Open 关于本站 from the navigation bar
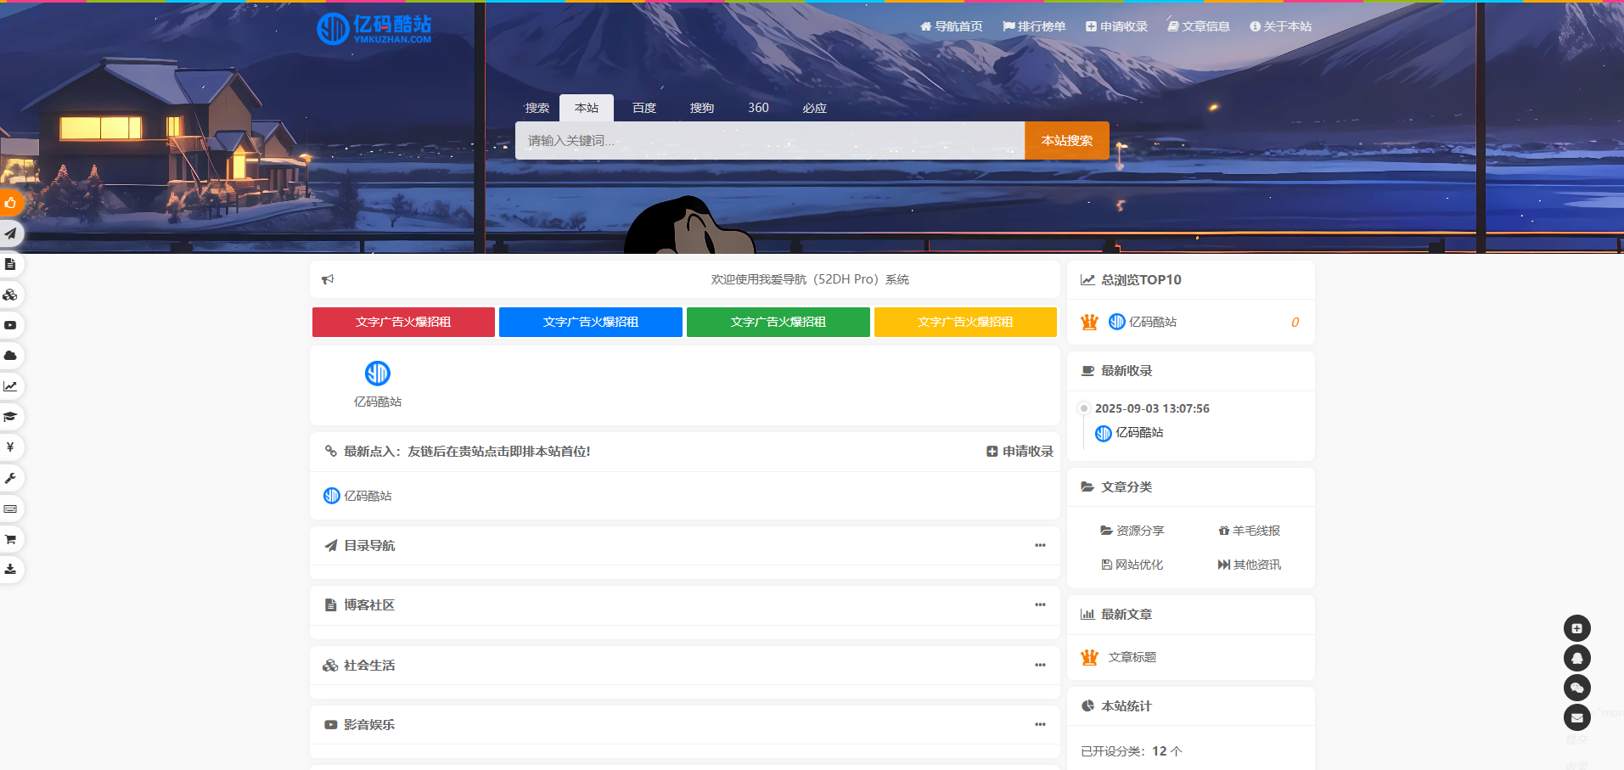Image resolution: width=1624 pixels, height=770 pixels. [1282, 25]
